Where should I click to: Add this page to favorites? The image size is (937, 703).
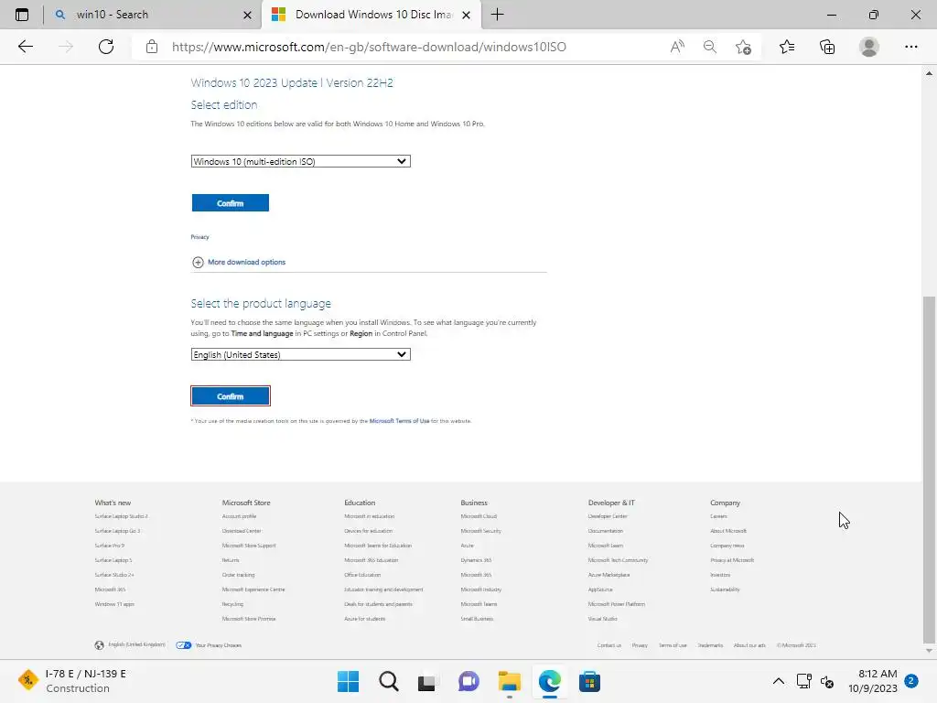(x=743, y=47)
